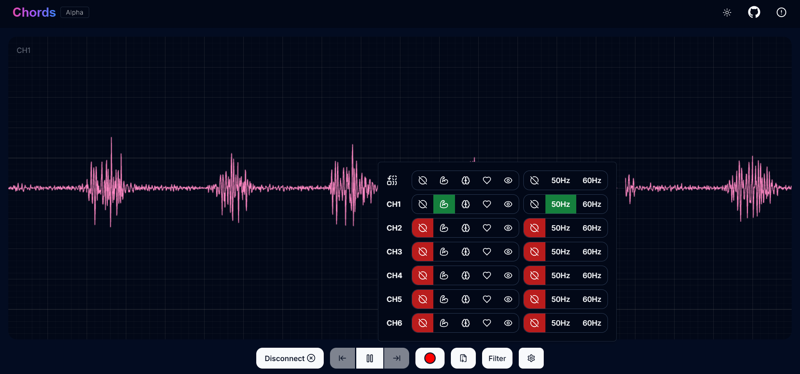Screen dimensions: 800x374
Task: Select ECG heart filter for CH3
Action: tap(487, 252)
